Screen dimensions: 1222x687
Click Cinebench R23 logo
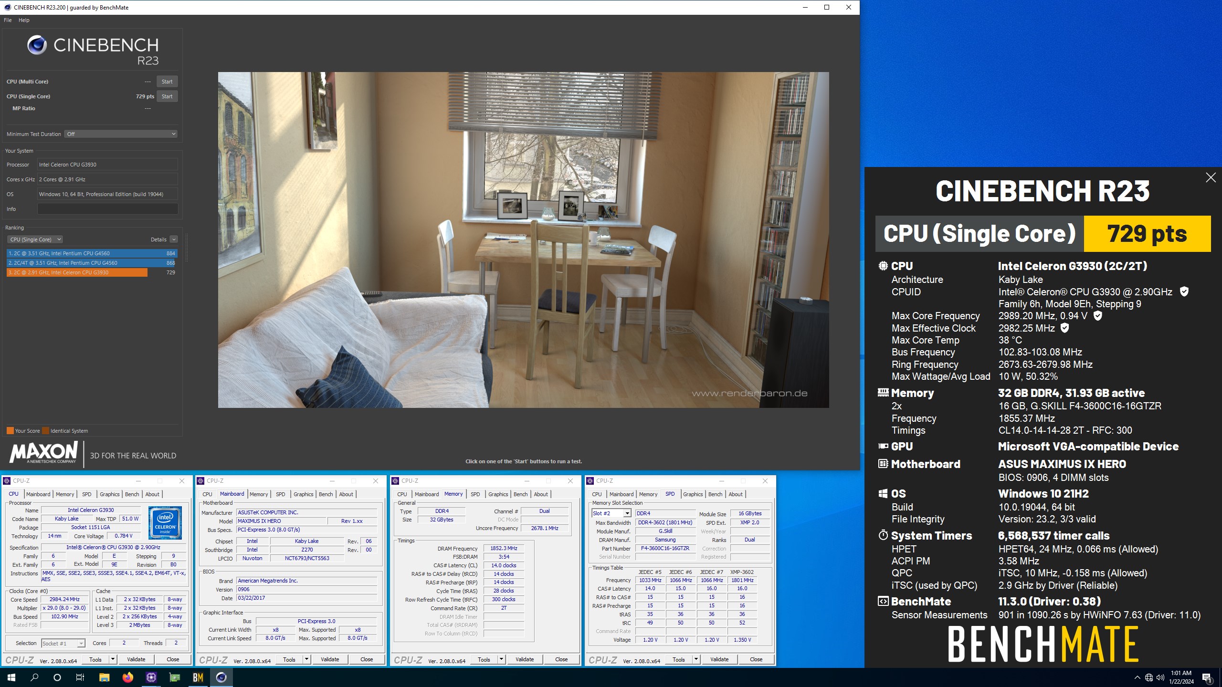(x=93, y=51)
